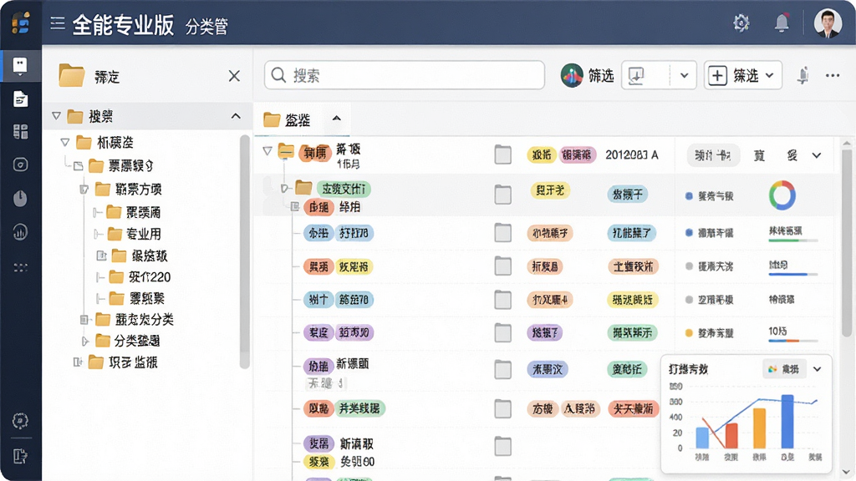Viewport: 856px width, 481px height.
Task: Open the three-dot more options in the toolbar
Action: pyautogui.click(x=833, y=75)
